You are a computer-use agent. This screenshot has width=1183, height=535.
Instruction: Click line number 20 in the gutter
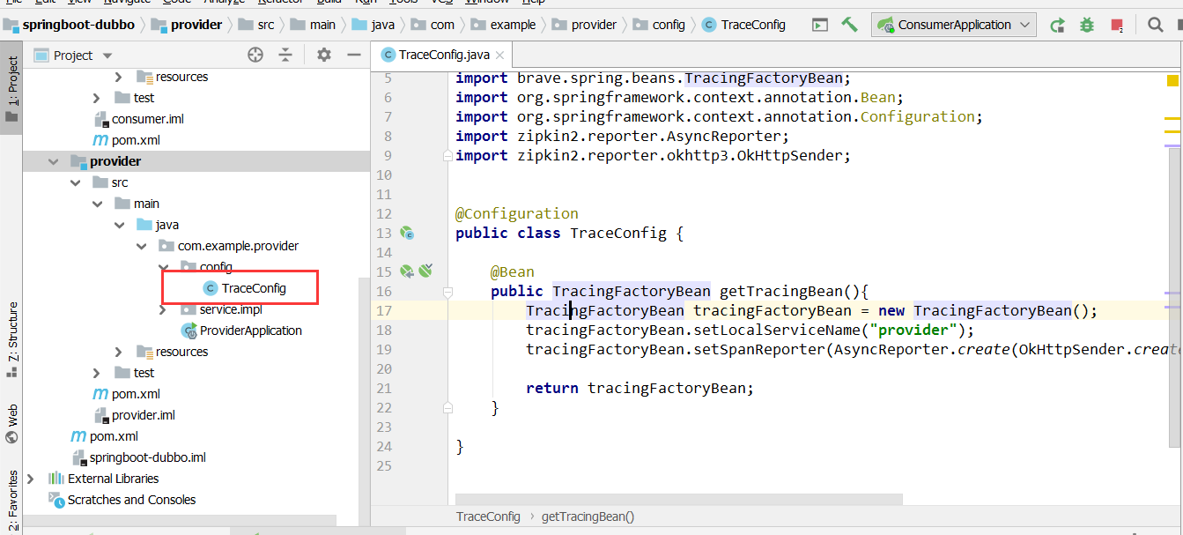coord(383,369)
